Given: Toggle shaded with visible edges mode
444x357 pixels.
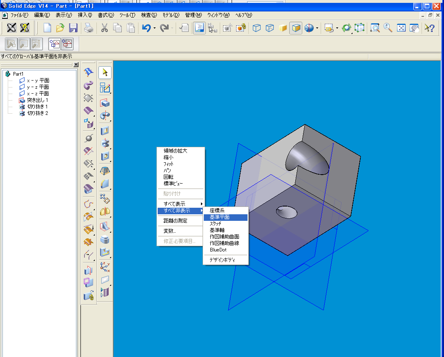Looking at the screenshot, I should 296,28.
